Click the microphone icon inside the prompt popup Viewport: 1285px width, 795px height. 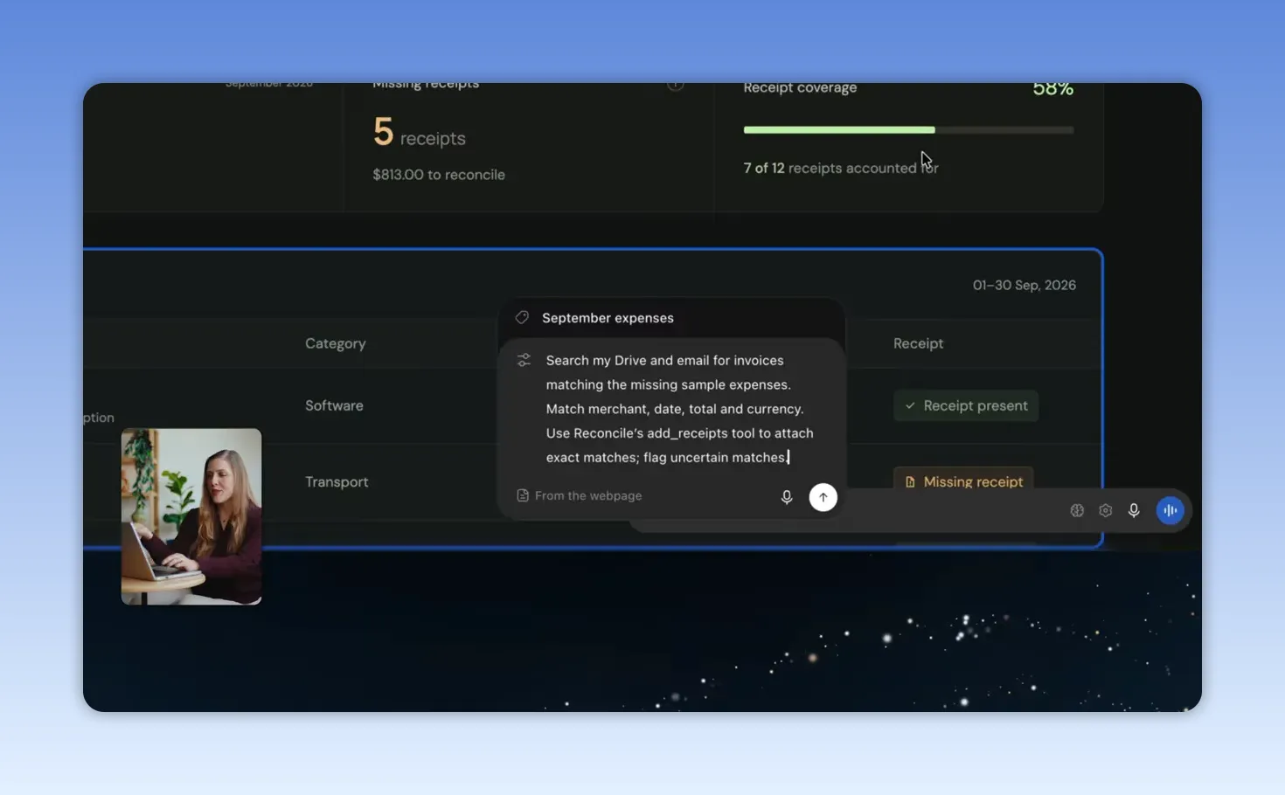(787, 497)
